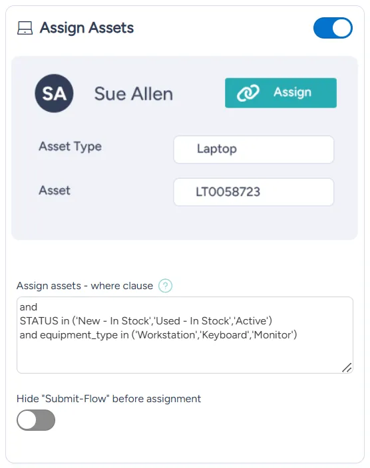Click the equipment_type line in where clause

158,335
